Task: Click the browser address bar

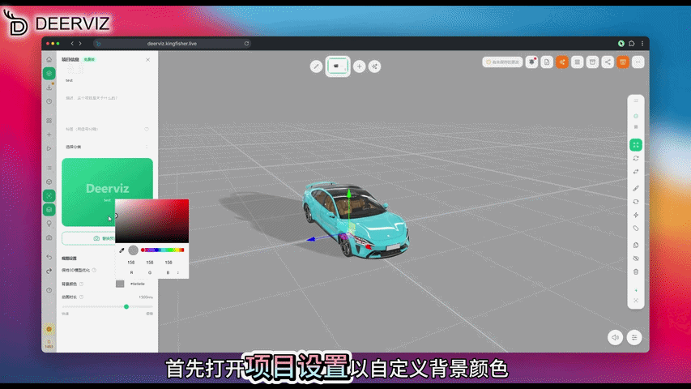Action: coord(172,44)
